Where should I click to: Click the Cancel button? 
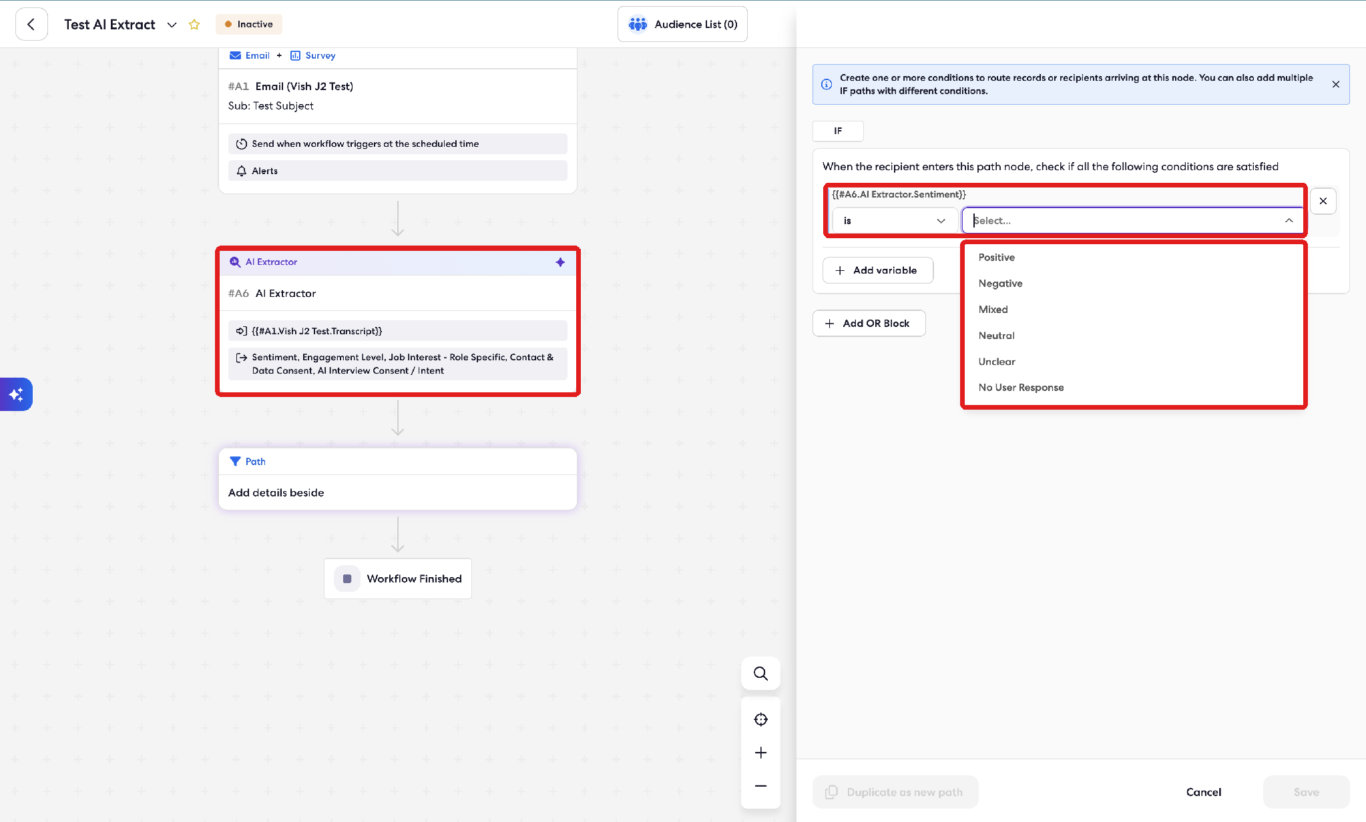coord(1203,792)
